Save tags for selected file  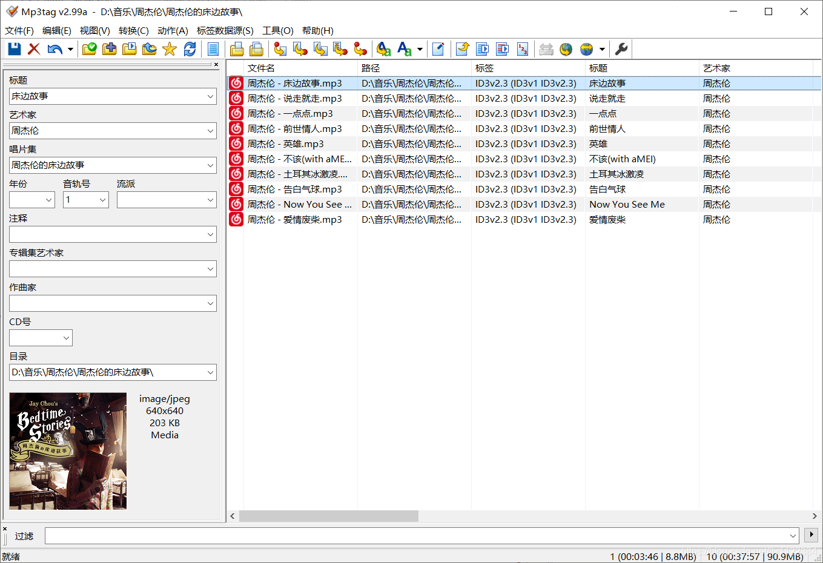13,49
